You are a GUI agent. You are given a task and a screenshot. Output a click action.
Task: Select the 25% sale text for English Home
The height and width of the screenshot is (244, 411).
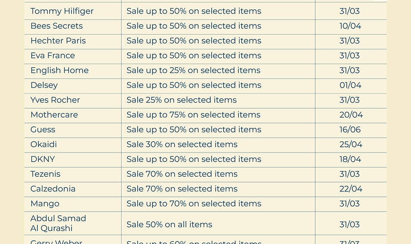(x=194, y=70)
